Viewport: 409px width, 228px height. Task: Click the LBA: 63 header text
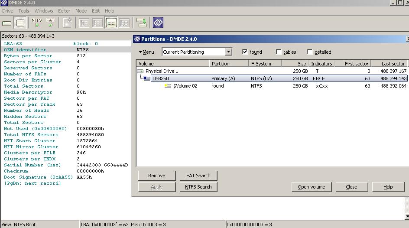pos(13,44)
